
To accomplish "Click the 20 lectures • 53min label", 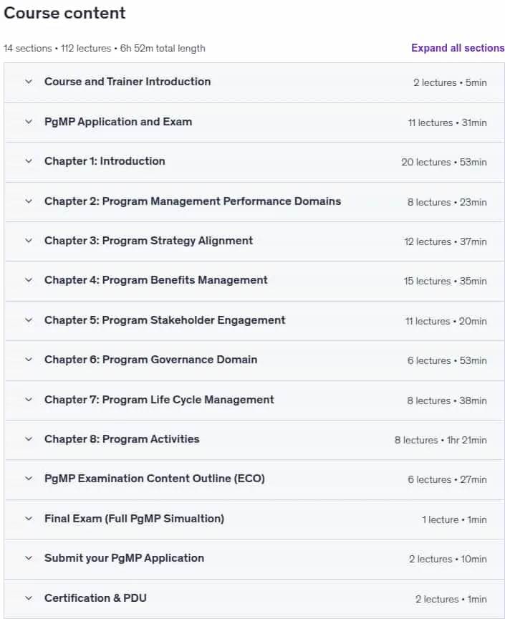I will tap(444, 162).
